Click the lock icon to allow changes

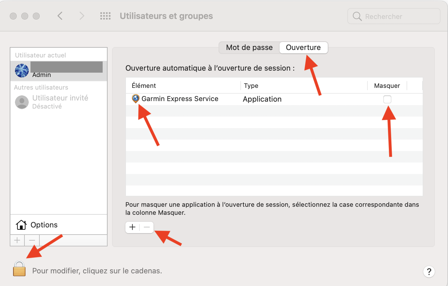click(19, 269)
